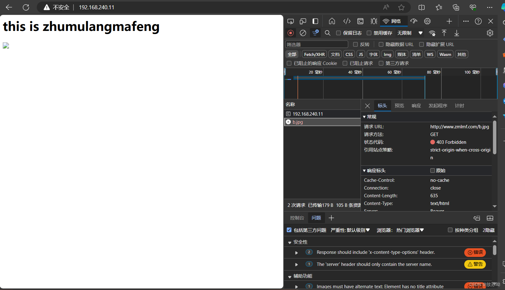Import HAR file with upload arrow

(444, 33)
